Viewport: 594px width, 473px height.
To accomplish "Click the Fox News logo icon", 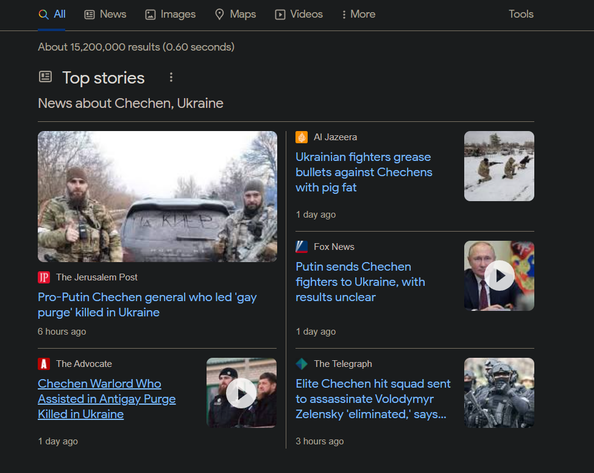I will pos(302,247).
